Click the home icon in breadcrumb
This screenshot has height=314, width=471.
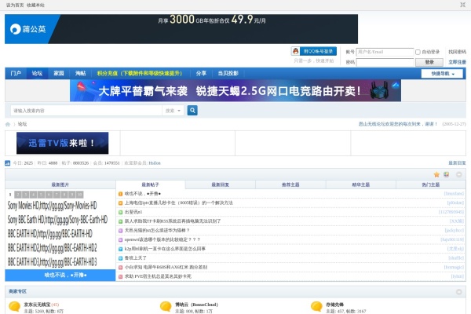tap(9, 124)
